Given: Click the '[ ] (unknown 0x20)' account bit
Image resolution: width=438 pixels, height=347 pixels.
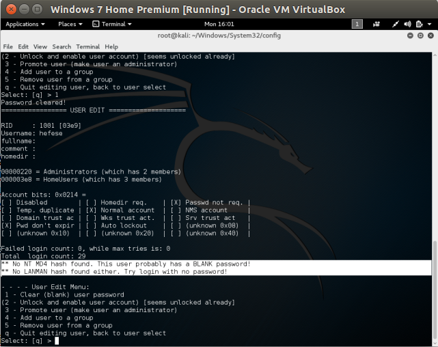Looking at the screenshot, I should tap(120, 233).
